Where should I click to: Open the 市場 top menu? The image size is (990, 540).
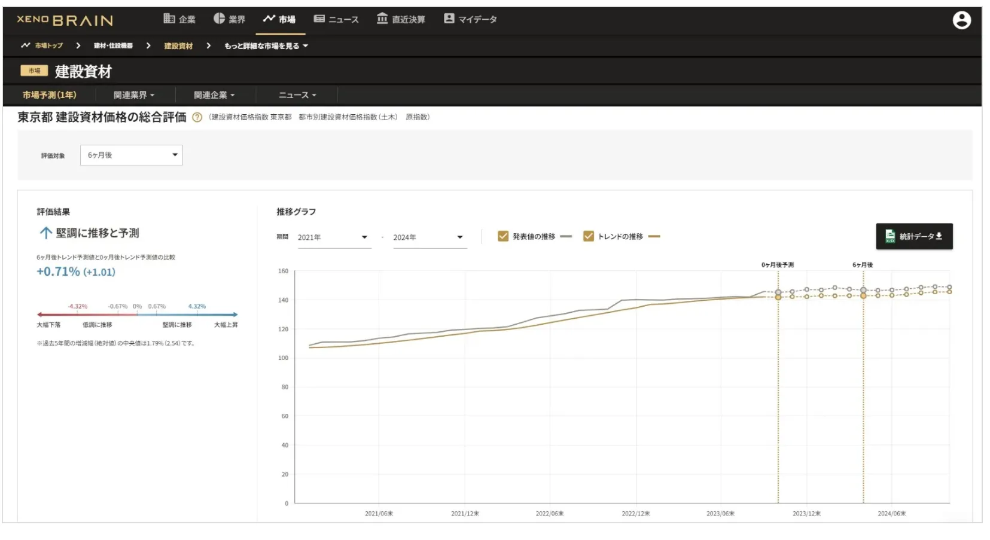point(279,19)
